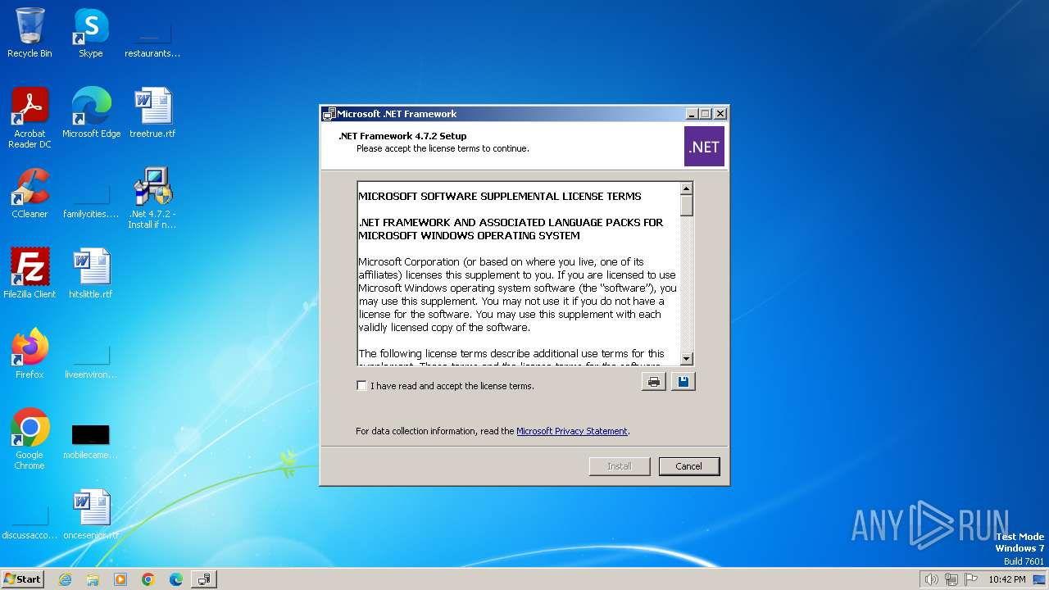Close the .NET Framework setup window
The height and width of the screenshot is (590, 1049).
[x=720, y=114]
